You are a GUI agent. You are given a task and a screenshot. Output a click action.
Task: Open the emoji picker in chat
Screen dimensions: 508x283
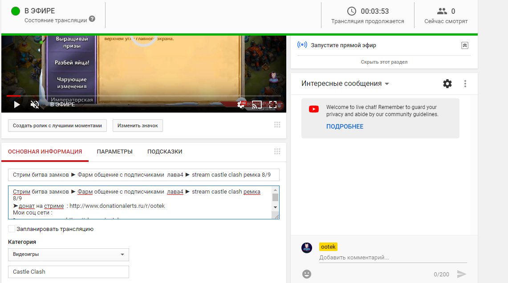[x=307, y=274]
